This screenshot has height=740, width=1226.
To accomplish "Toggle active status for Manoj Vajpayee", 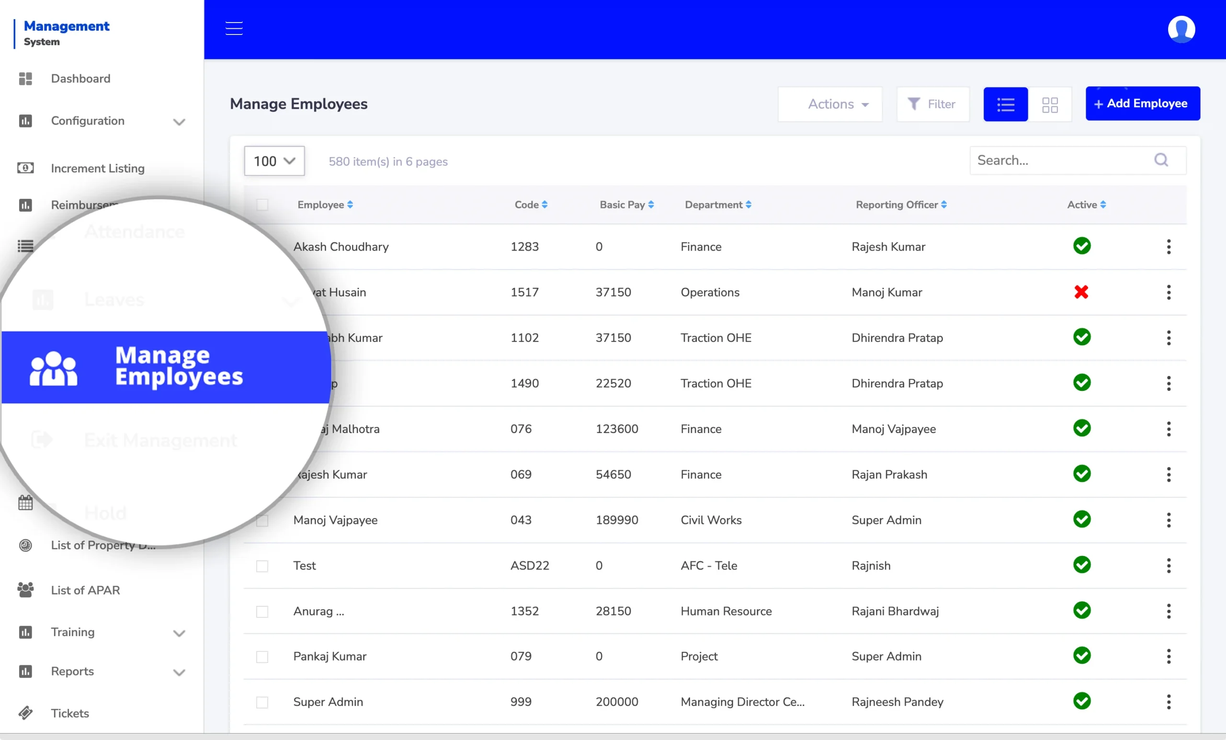I will (1082, 520).
